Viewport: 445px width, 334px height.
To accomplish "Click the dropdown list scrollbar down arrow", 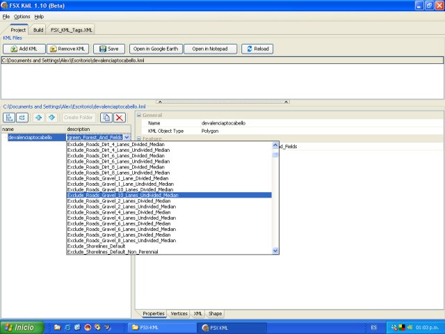I will coord(275,250).
